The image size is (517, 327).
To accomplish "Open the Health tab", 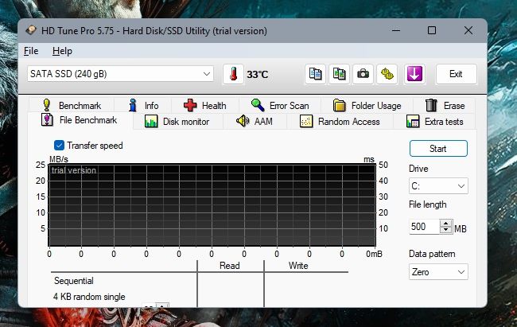I will pos(204,106).
